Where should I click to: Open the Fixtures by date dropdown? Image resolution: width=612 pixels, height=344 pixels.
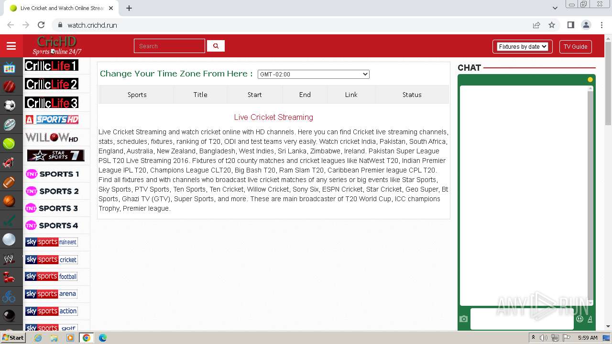click(522, 46)
